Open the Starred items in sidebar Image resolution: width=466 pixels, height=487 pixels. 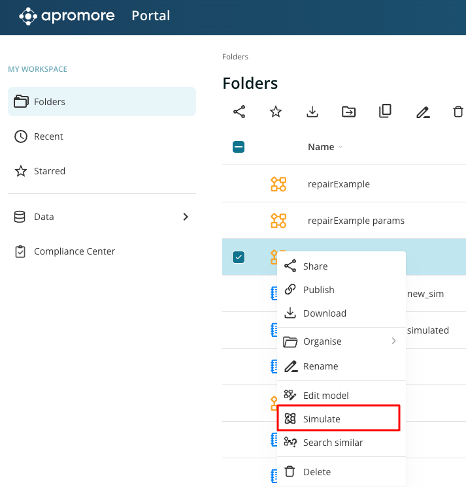click(x=50, y=171)
